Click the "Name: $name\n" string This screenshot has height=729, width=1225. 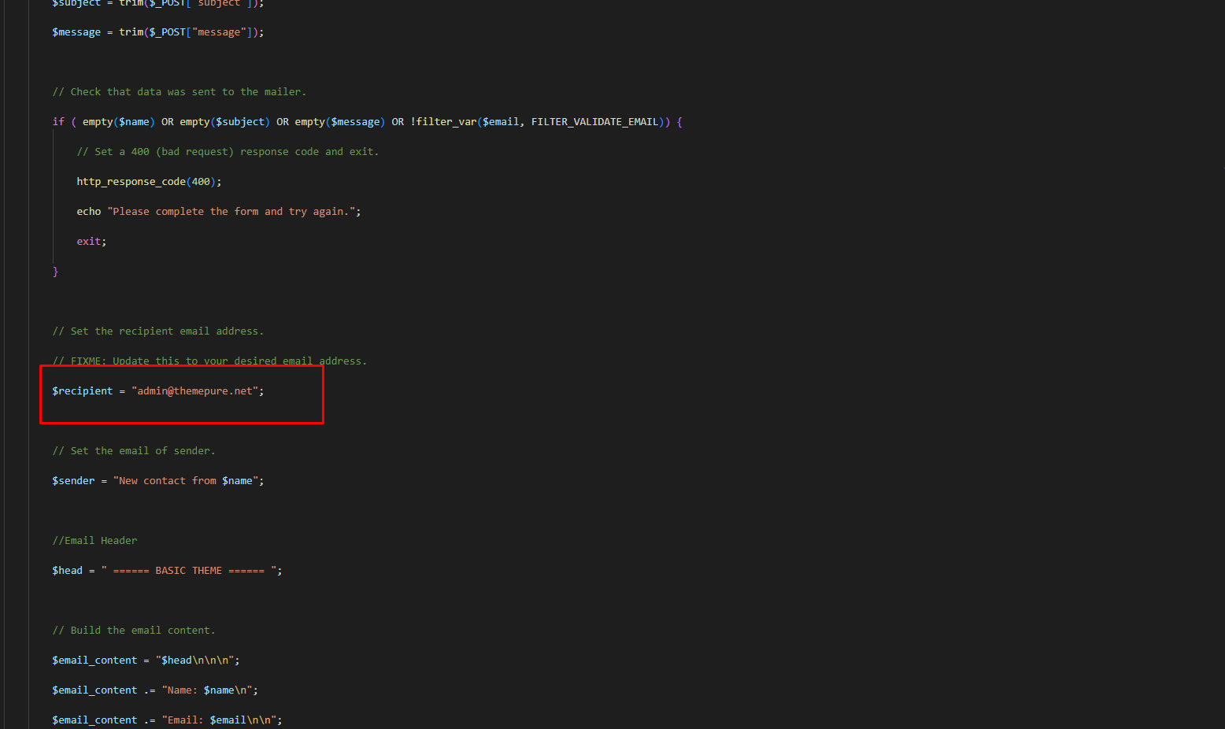[209, 690]
